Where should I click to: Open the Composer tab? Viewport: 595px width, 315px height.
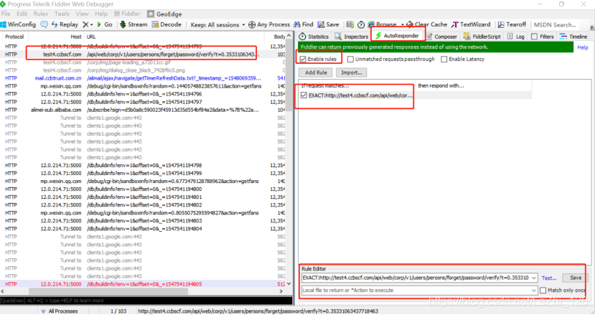click(x=441, y=37)
